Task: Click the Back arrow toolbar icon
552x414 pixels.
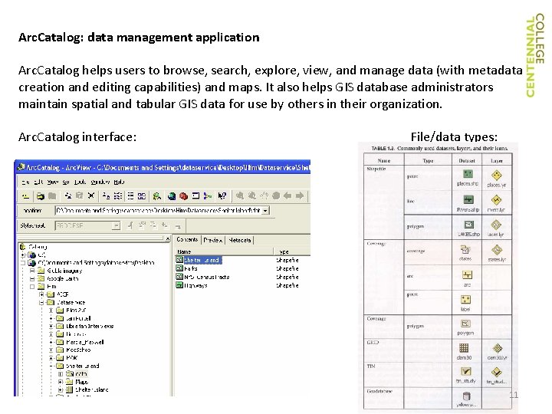Action: pos(287,195)
